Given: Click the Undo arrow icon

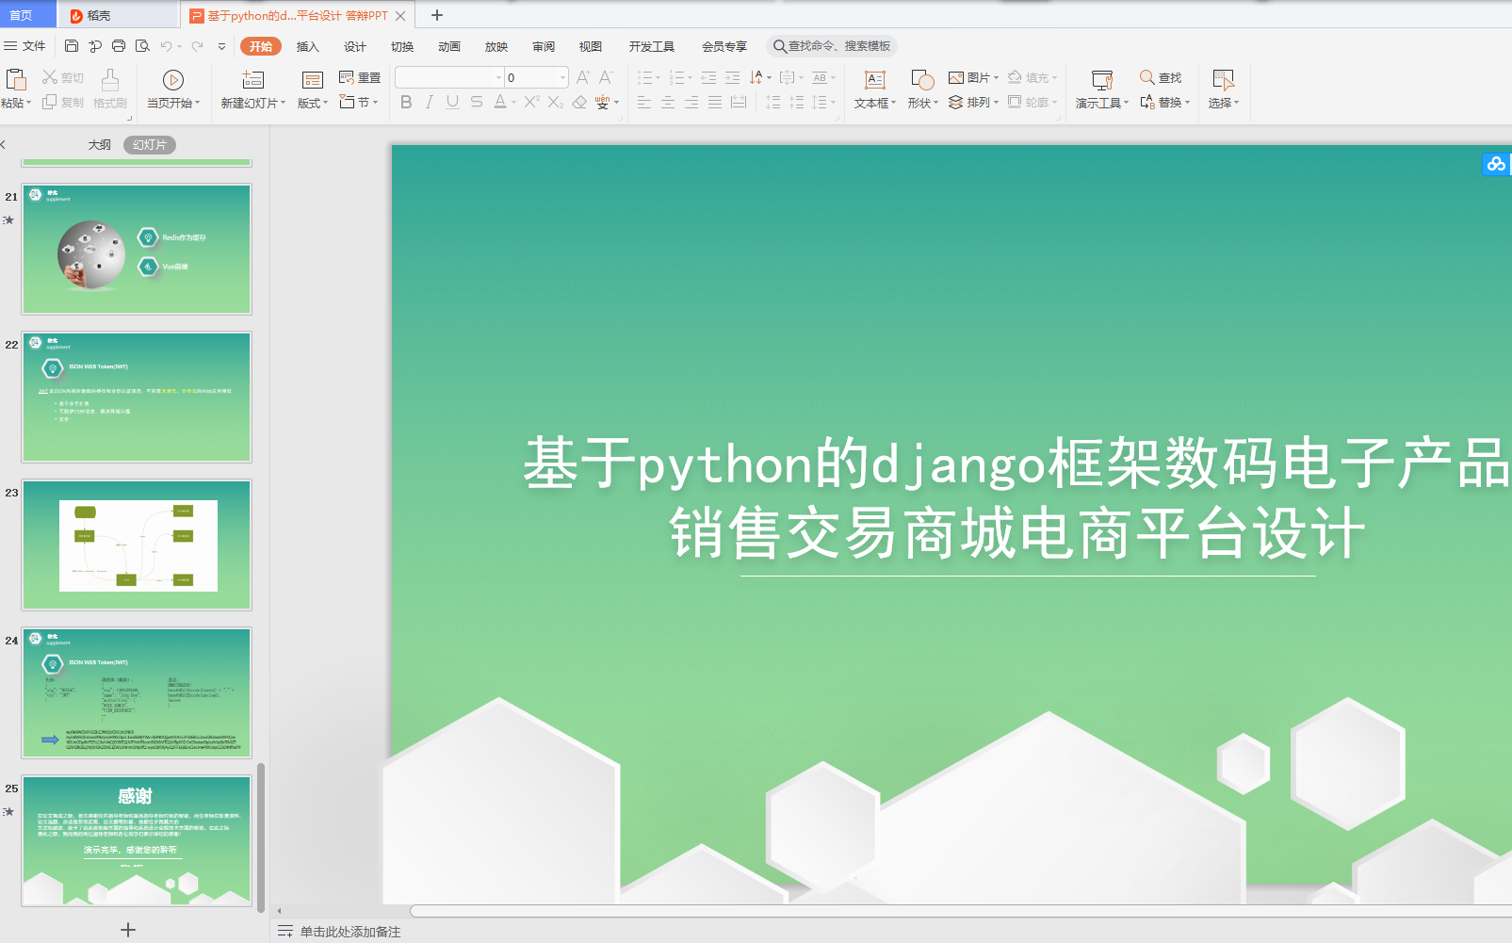Looking at the screenshot, I should pos(166,46).
